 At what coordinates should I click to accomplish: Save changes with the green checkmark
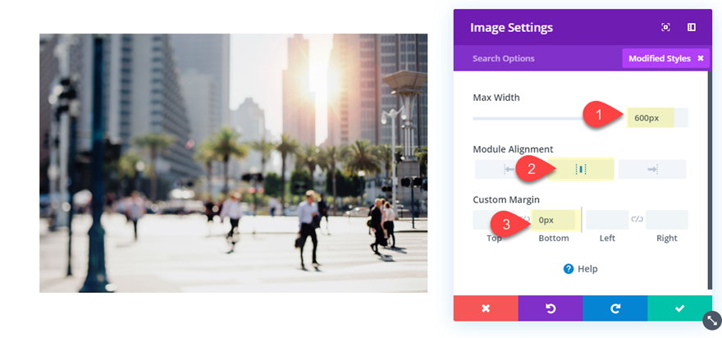679,308
